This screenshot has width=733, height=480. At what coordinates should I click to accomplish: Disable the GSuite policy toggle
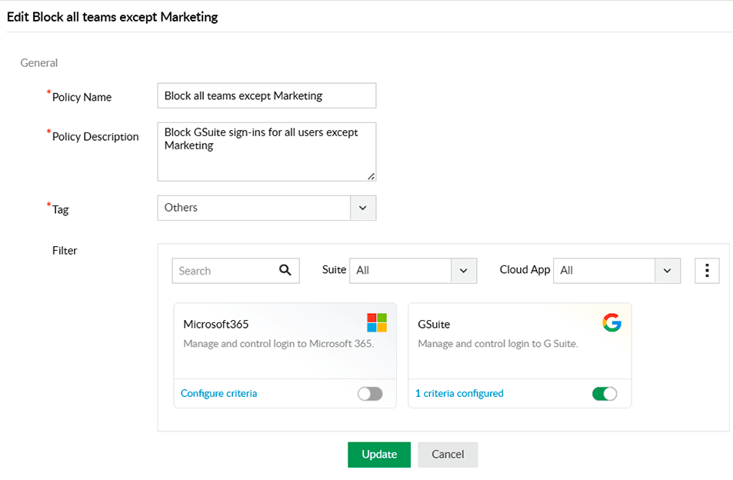coord(605,393)
